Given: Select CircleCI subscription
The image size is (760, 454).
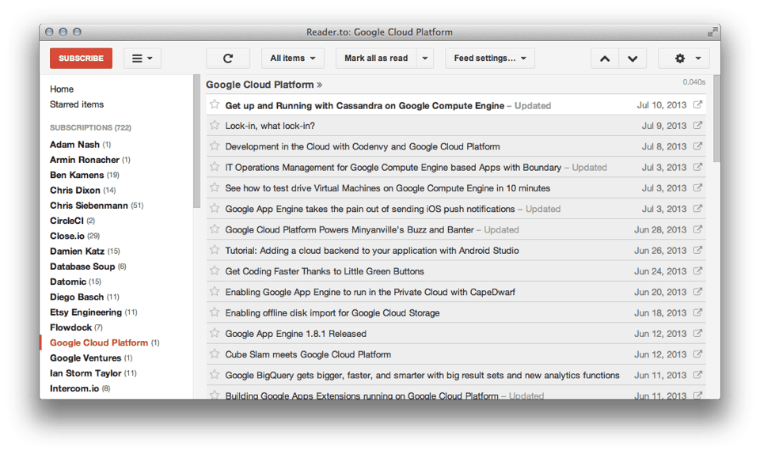Looking at the screenshot, I should pyautogui.click(x=72, y=221).
